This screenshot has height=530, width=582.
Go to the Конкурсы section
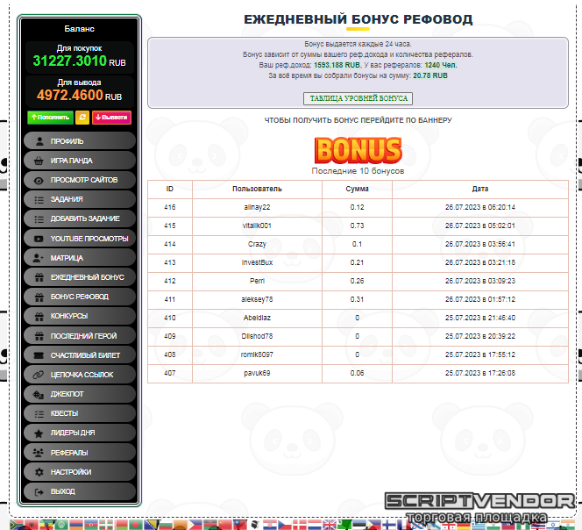pyautogui.click(x=79, y=316)
